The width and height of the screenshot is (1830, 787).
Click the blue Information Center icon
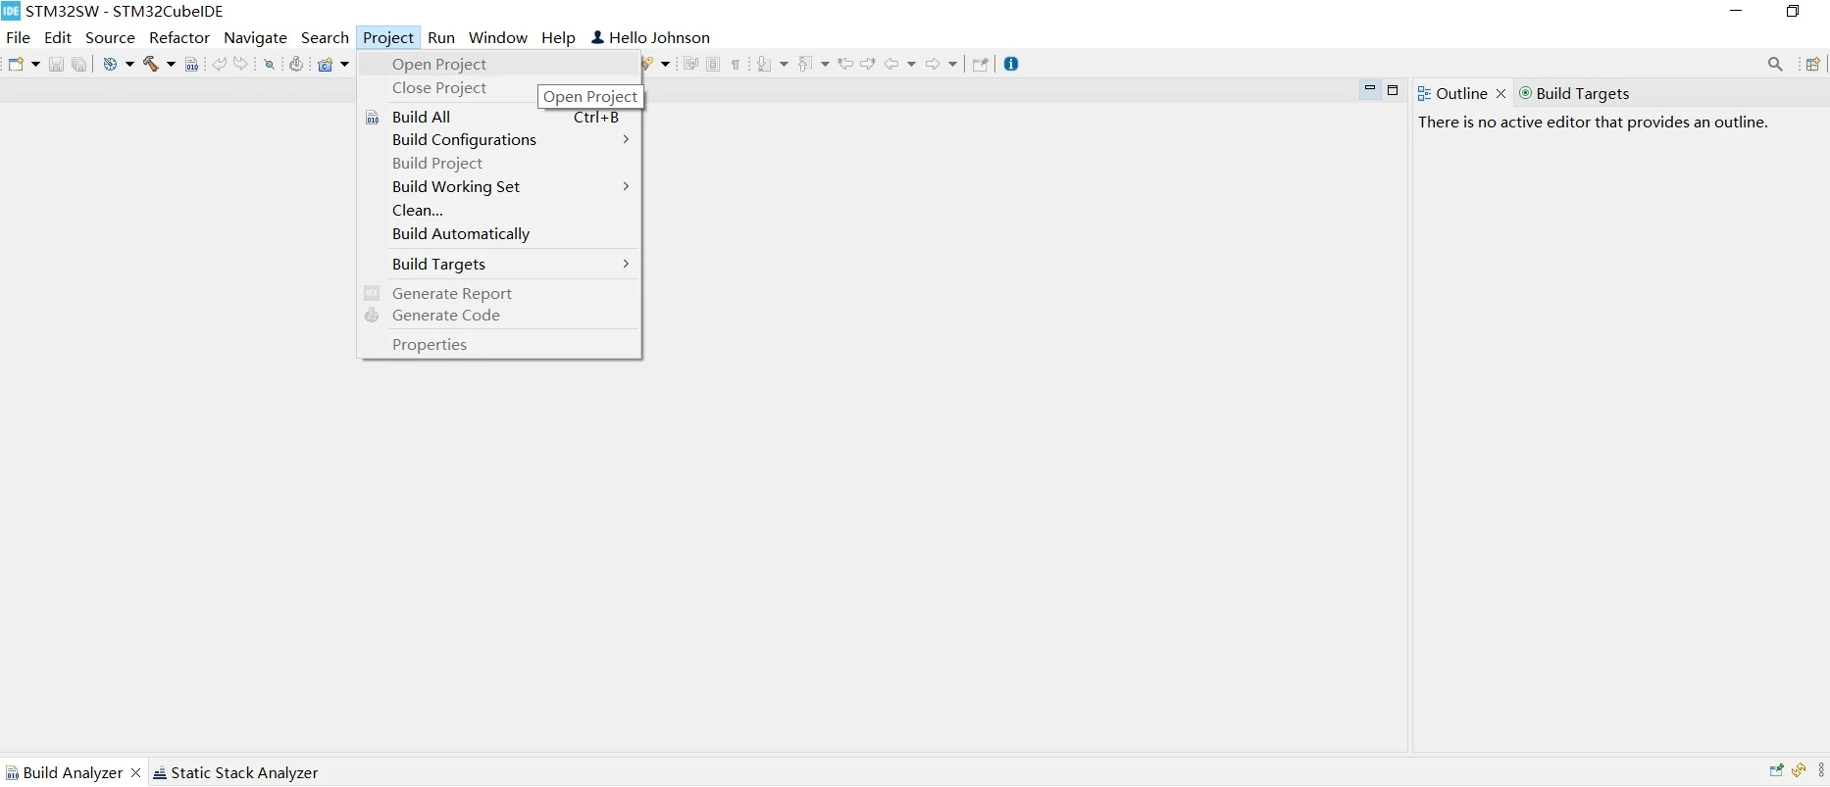pyautogui.click(x=1011, y=64)
